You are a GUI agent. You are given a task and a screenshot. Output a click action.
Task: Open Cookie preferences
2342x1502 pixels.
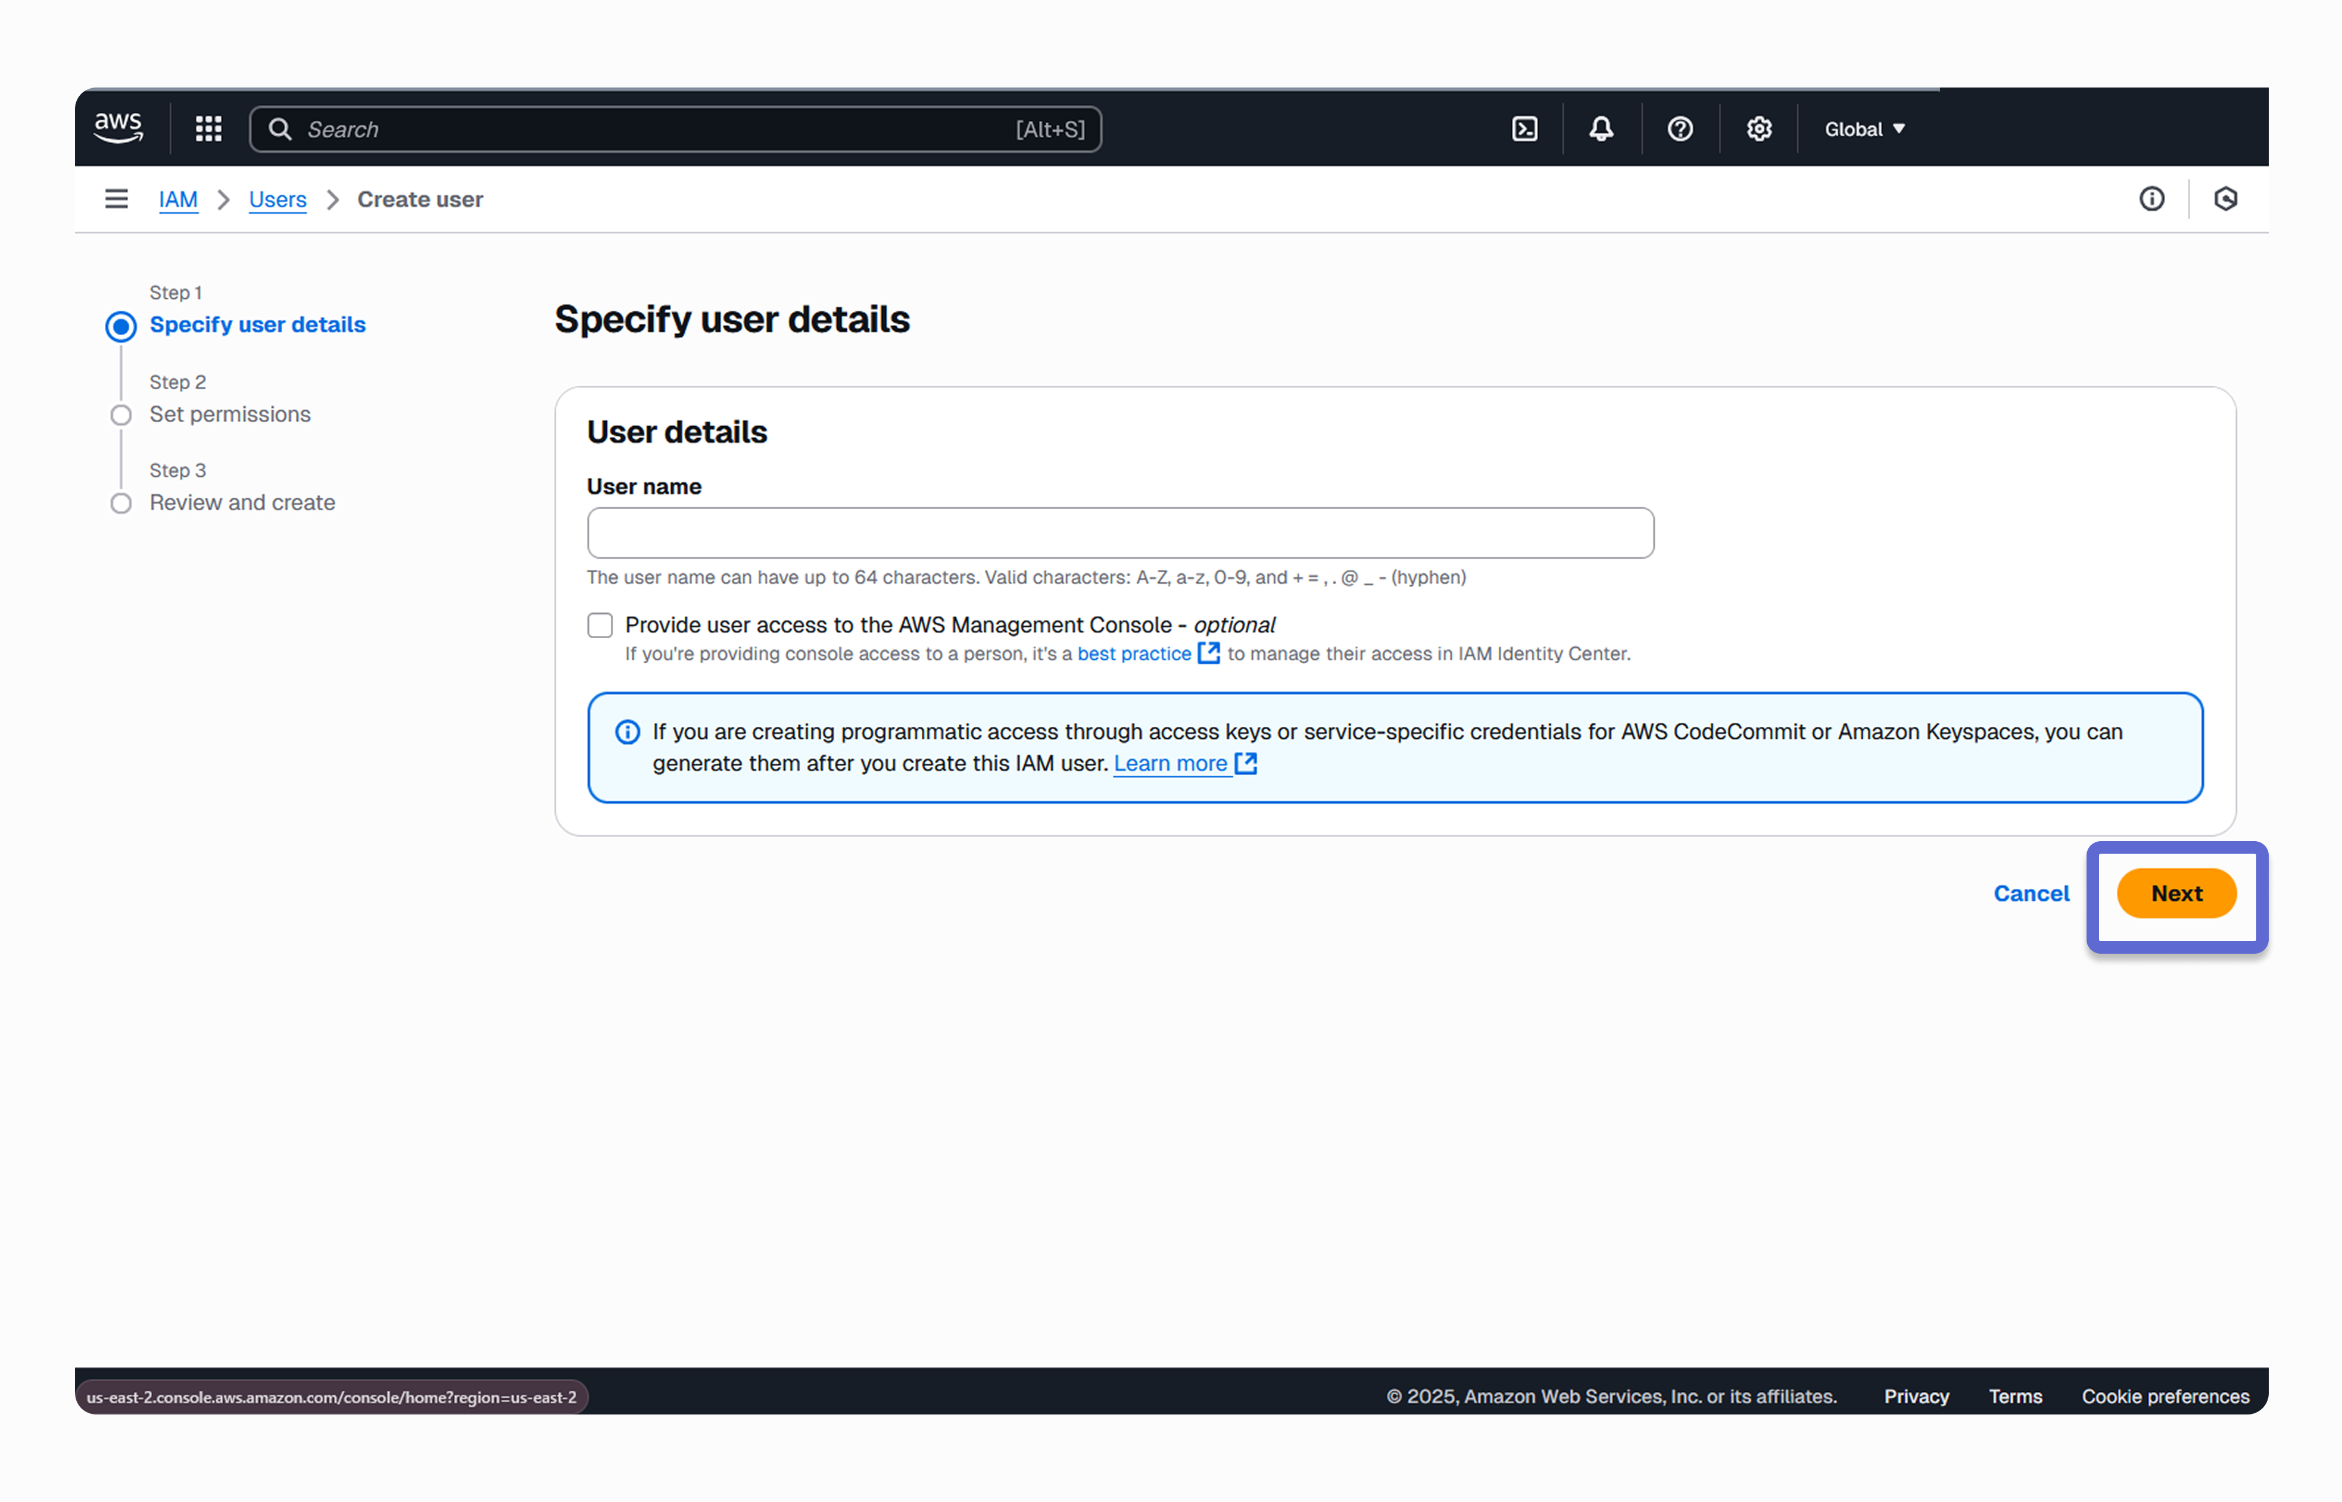point(2166,1397)
